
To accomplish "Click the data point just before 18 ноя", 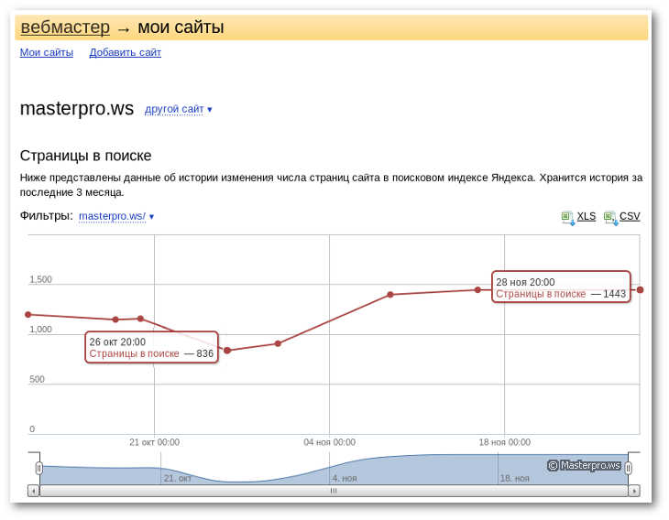I will pyautogui.click(x=477, y=290).
